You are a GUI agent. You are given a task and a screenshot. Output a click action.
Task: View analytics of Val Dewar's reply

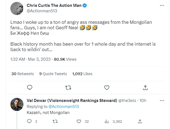(107, 121)
